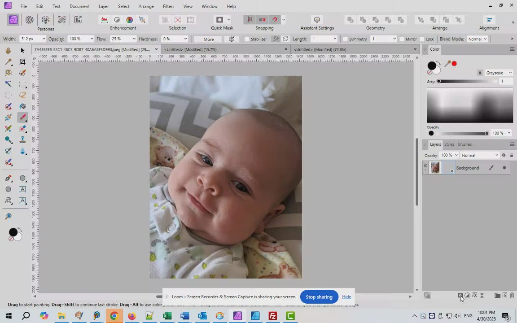This screenshot has width=517, height=323.
Task: Toggle visibility of Background layer
Action: pyautogui.click(x=504, y=168)
